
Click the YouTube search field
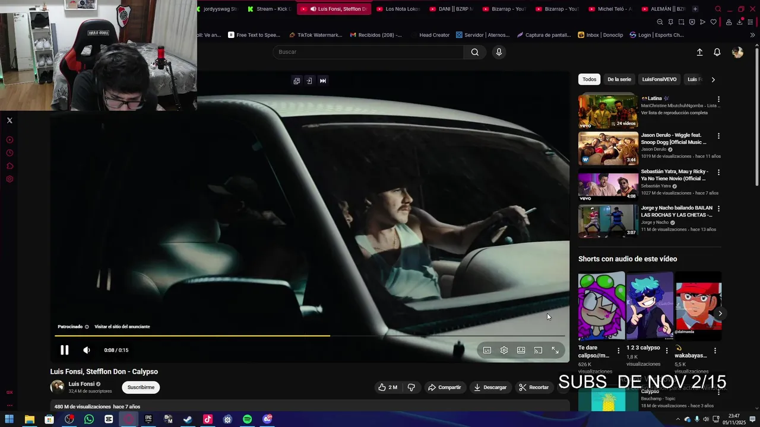368,52
